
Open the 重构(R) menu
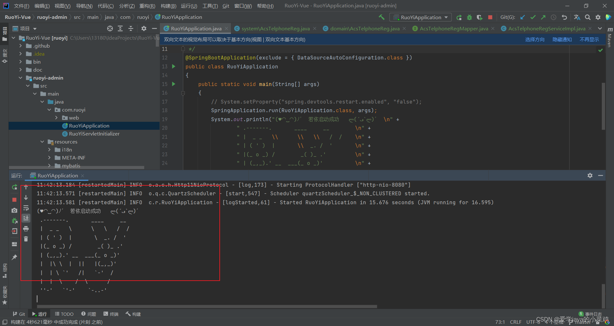click(x=147, y=6)
